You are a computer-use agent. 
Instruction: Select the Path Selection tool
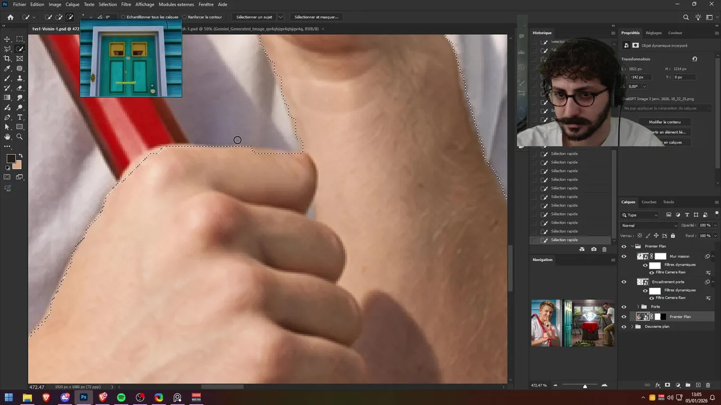point(7,127)
